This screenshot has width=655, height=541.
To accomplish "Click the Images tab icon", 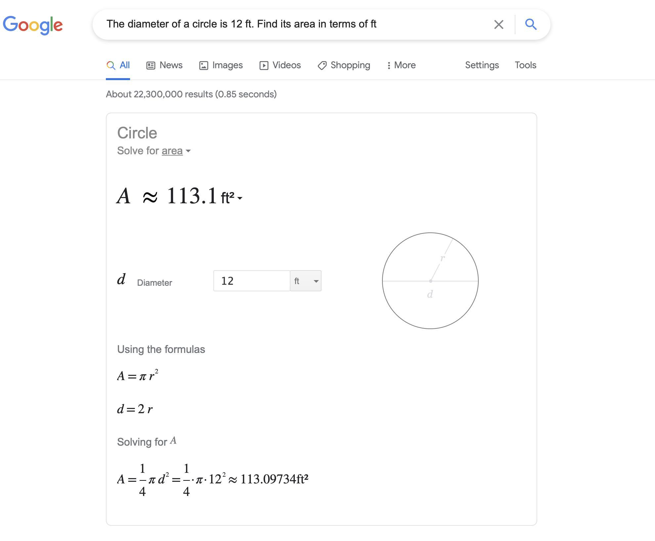I will [203, 66].
